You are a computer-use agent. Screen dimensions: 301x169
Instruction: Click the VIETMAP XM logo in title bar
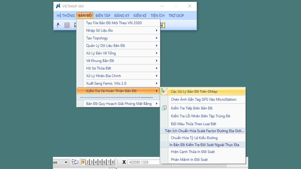click(58, 6)
